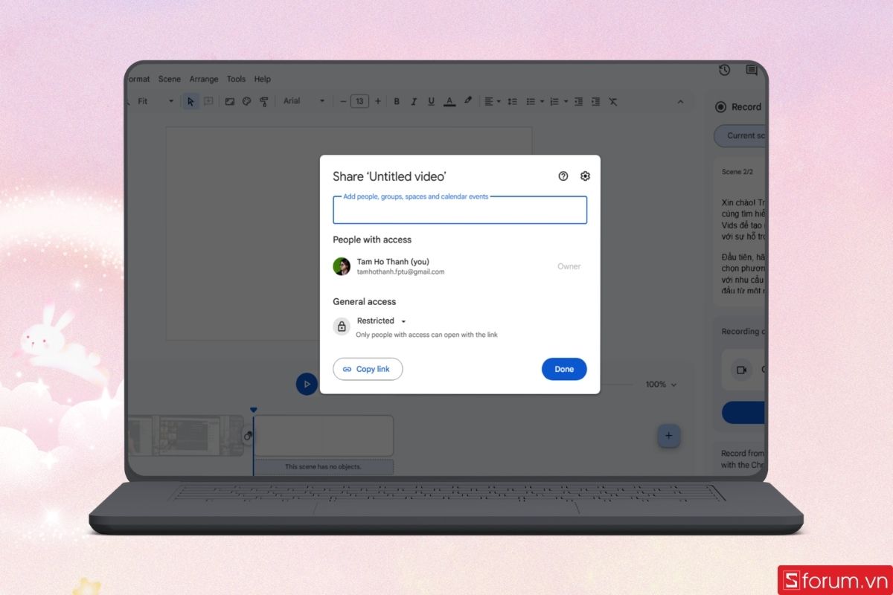Open share settings gear icon
The width and height of the screenshot is (893, 595).
click(585, 176)
